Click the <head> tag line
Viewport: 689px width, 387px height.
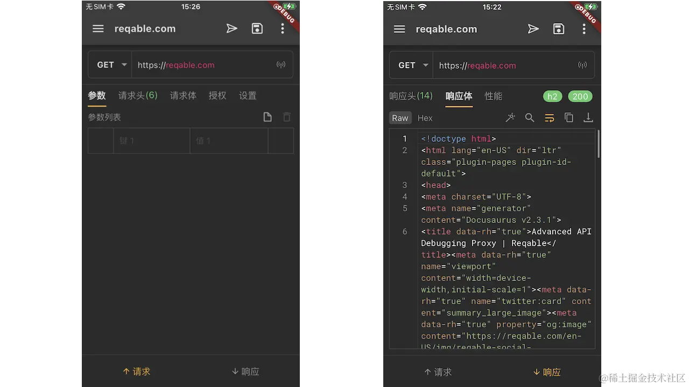click(x=436, y=185)
